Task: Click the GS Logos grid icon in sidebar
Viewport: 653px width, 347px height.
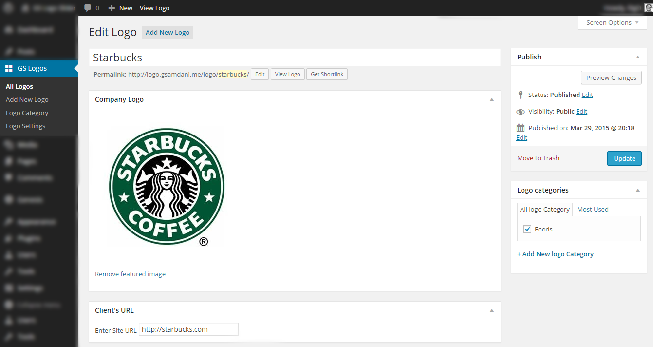Action: coord(9,68)
